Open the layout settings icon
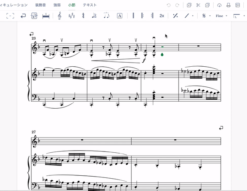Viewport: 247px width, 191px height. pos(238,5)
